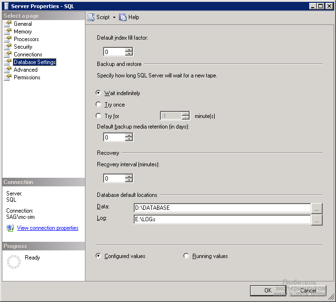Decrease the default index fill factor
This screenshot has width=336, height=302.
pyautogui.click(x=129, y=54)
